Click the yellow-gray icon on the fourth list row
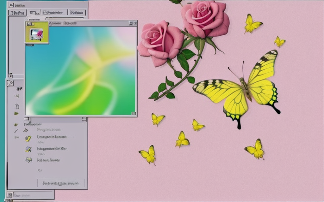The image size is (324, 202). (x=29, y=159)
